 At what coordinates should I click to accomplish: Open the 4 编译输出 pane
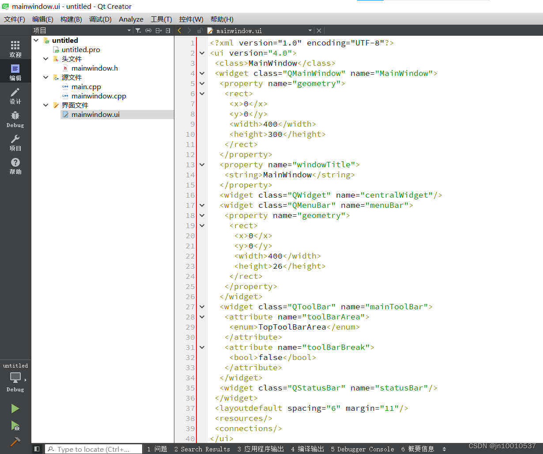(307, 449)
